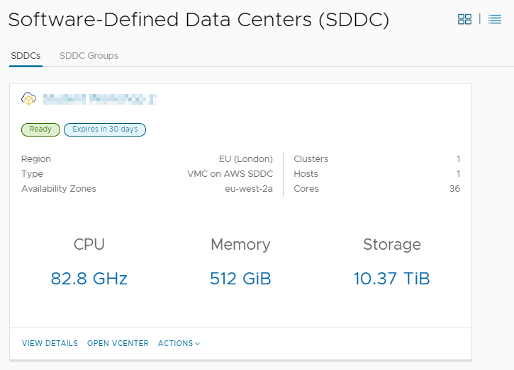Click the 10.37 TiB Storage value
514x370 pixels.
(391, 279)
